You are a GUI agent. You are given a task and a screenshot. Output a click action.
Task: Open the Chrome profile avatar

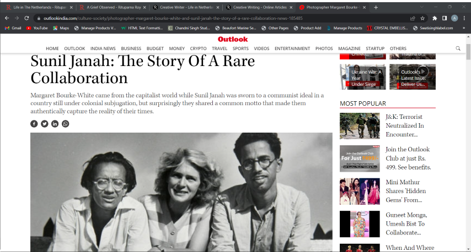(454, 18)
